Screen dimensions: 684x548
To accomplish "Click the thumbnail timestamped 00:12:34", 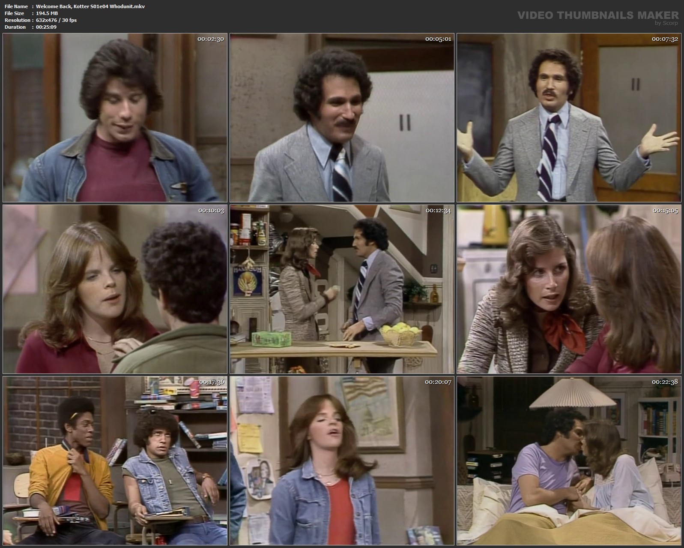I will pyautogui.click(x=342, y=289).
